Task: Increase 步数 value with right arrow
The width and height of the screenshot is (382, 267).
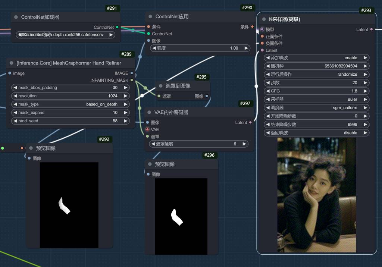Action: coord(366,83)
